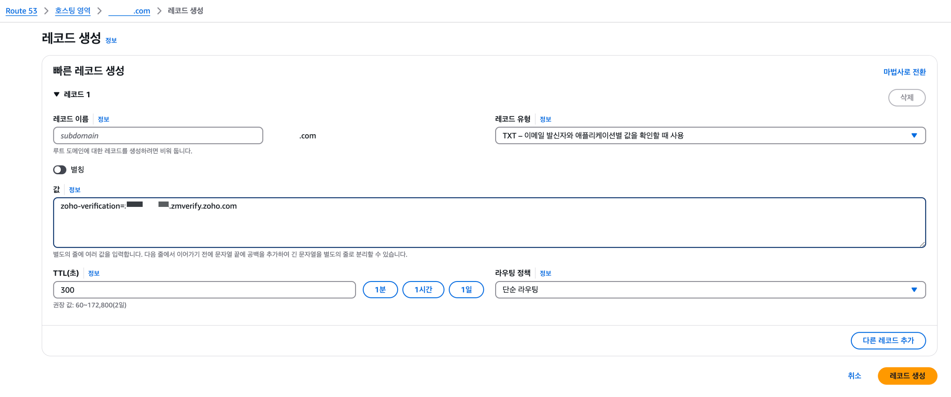
Task: Set TTL with the 1시간 button
Action: coord(423,290)
